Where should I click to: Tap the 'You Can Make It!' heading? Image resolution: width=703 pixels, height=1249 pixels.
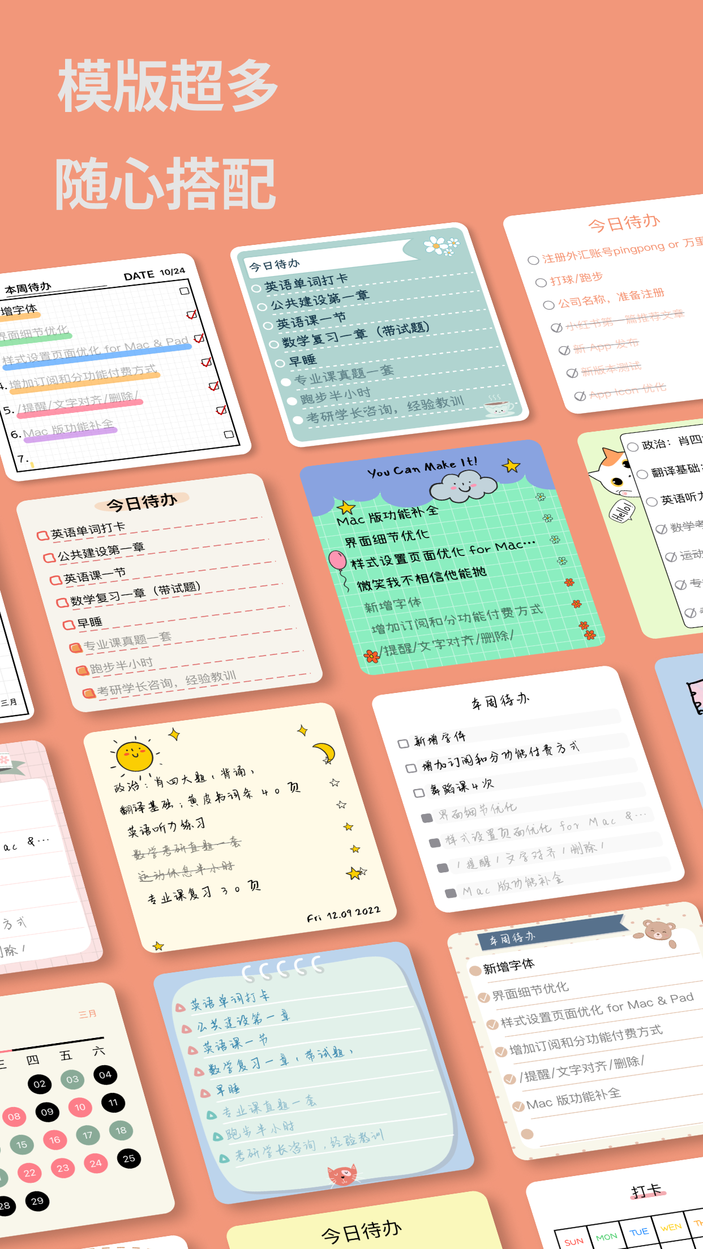(422, 467)
